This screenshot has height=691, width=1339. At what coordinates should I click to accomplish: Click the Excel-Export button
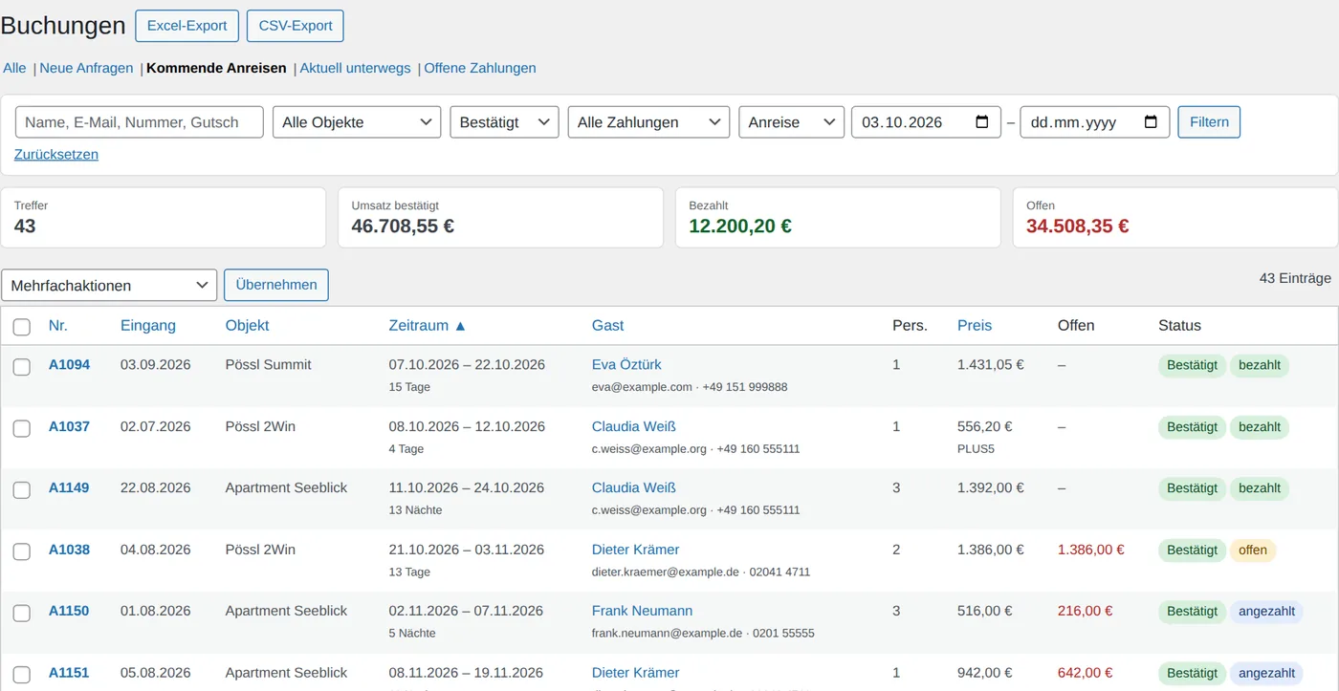point(187,26)
